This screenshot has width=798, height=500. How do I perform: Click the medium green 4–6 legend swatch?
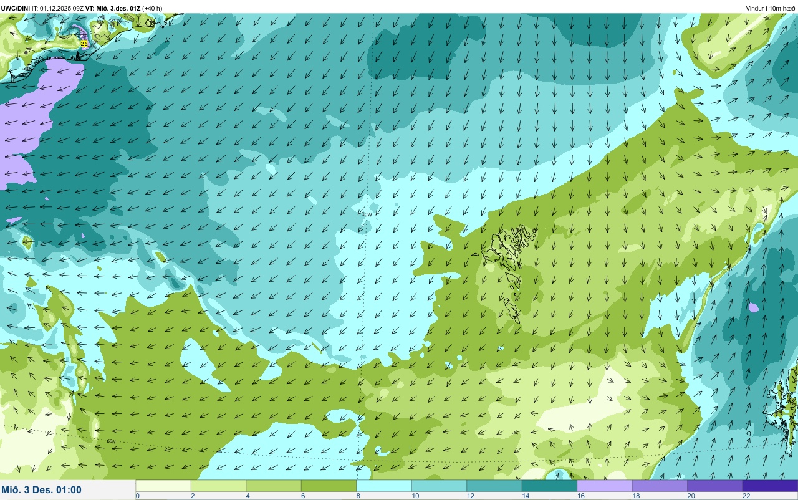pyautogui.click(x=274, y=486)
